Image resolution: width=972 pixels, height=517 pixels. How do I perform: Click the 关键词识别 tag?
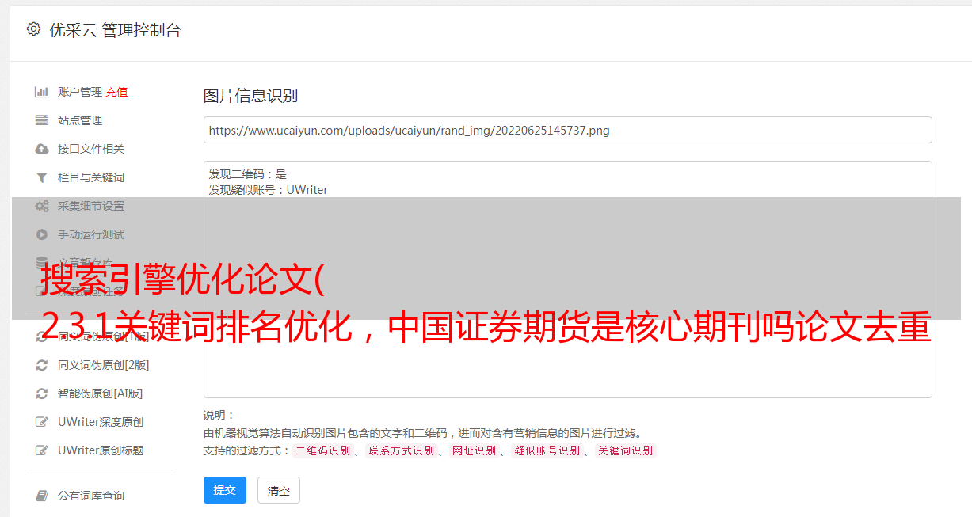pos(625,450)
